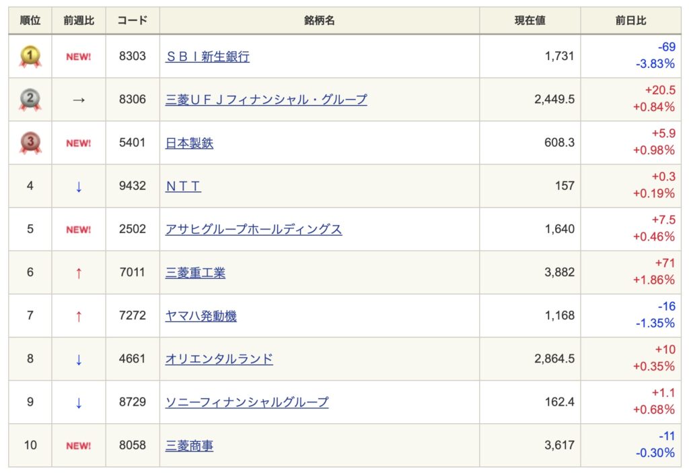Select the 三菱商事 stock name link

click(x=189, y=445)
